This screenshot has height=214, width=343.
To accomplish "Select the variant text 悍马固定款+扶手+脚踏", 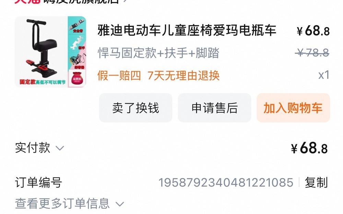I will (x=158, y=53).
